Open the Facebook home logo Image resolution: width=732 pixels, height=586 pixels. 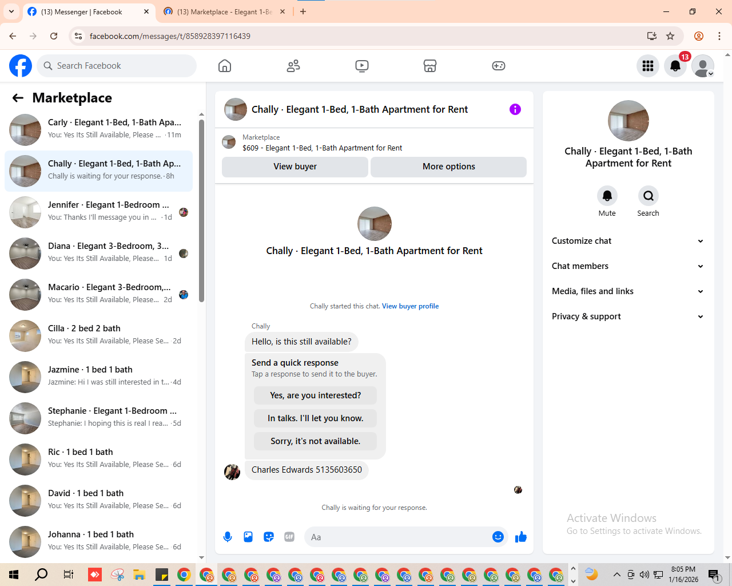pos(21,66)
